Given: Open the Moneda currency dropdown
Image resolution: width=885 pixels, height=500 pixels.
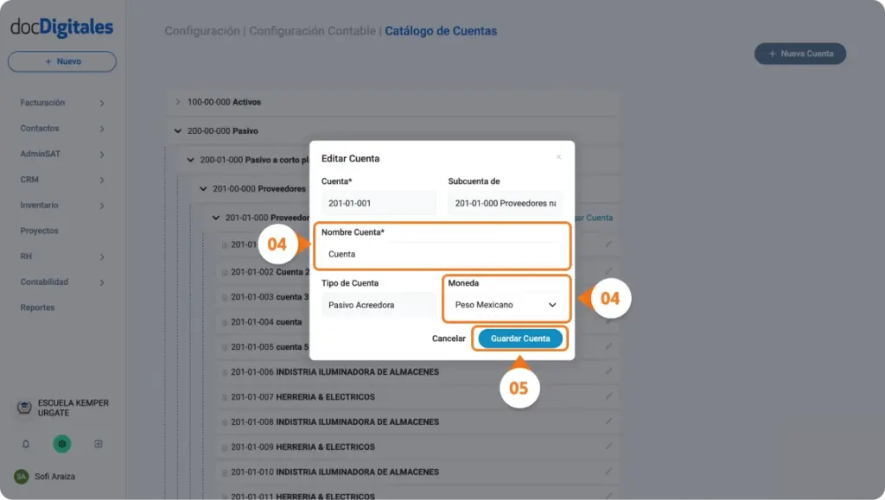Looking at the screenshot, I should (x=506, y=305).
